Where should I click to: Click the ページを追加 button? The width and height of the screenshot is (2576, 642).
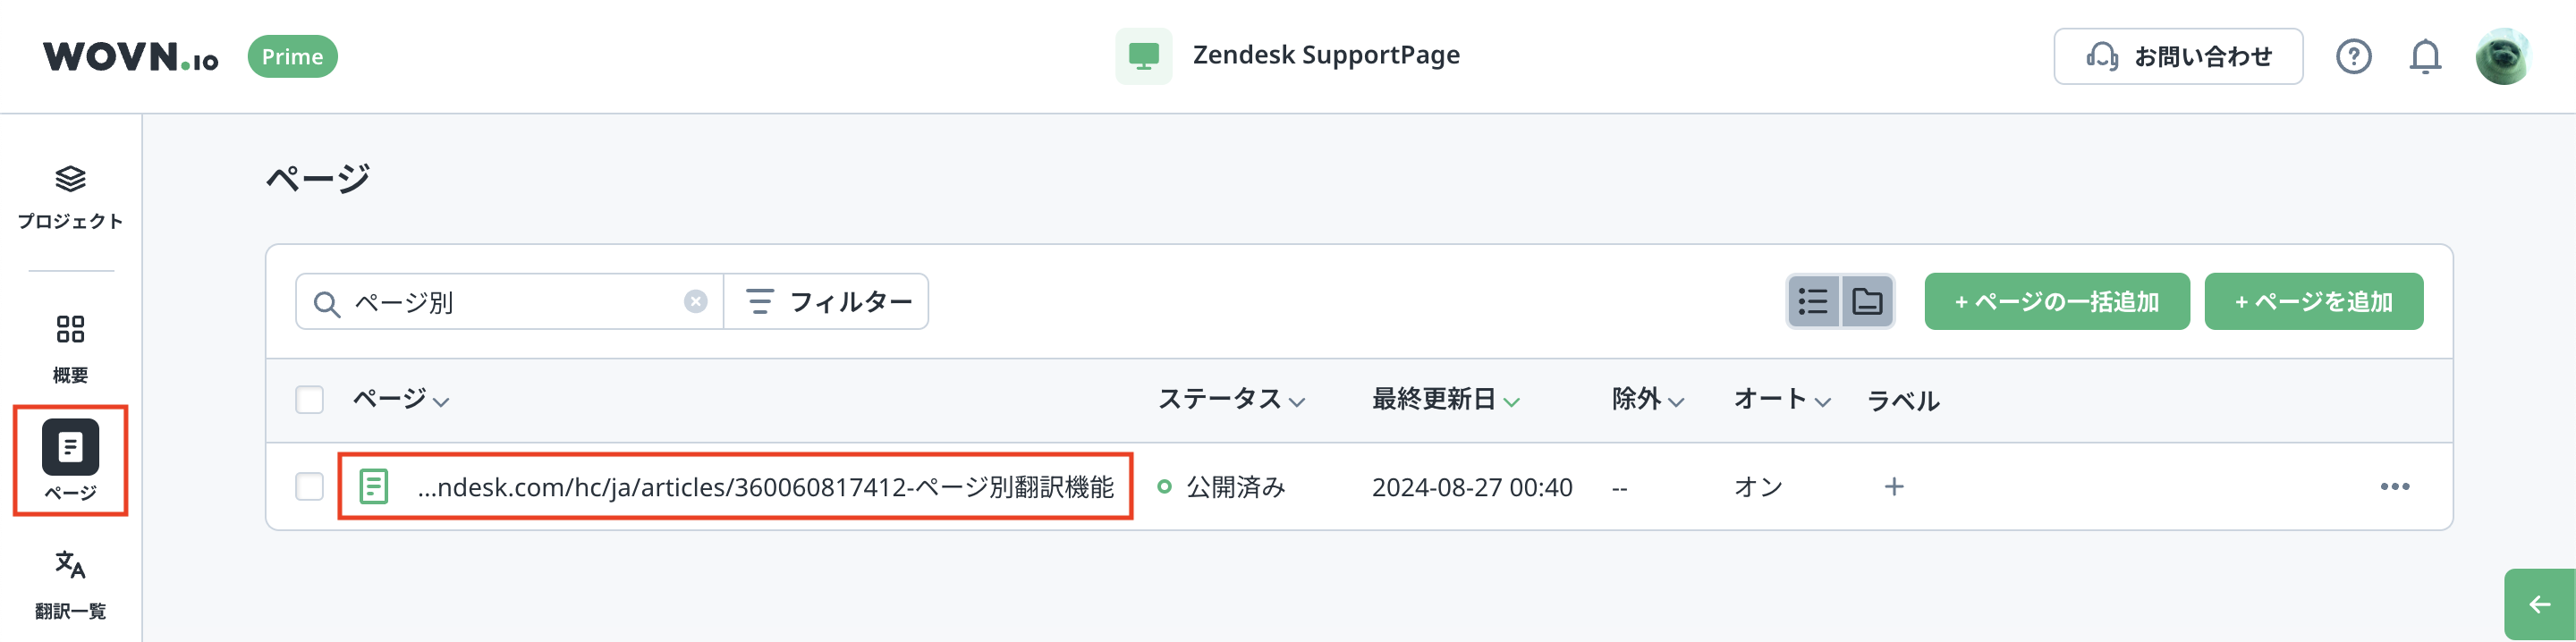[2313, 301]
